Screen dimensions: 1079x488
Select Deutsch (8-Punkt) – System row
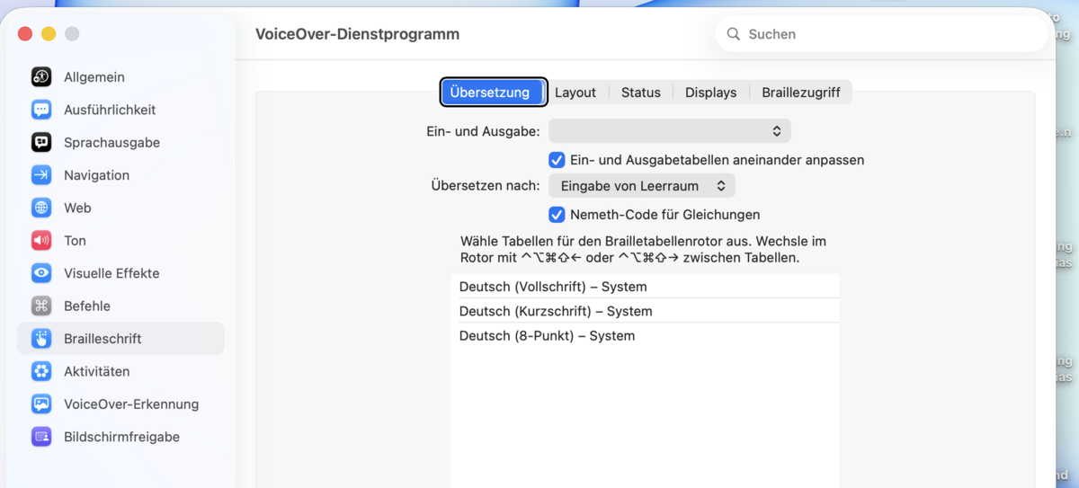click(646, 335)
